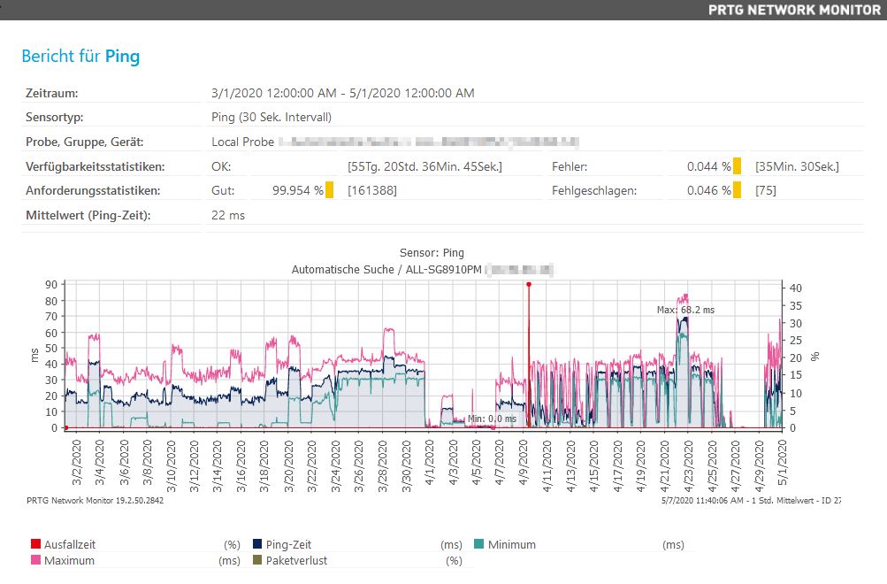The image size is (887, 584).
Task: Click the navy Ping-Zeit legend swatch
Action: tap(257, 545)
